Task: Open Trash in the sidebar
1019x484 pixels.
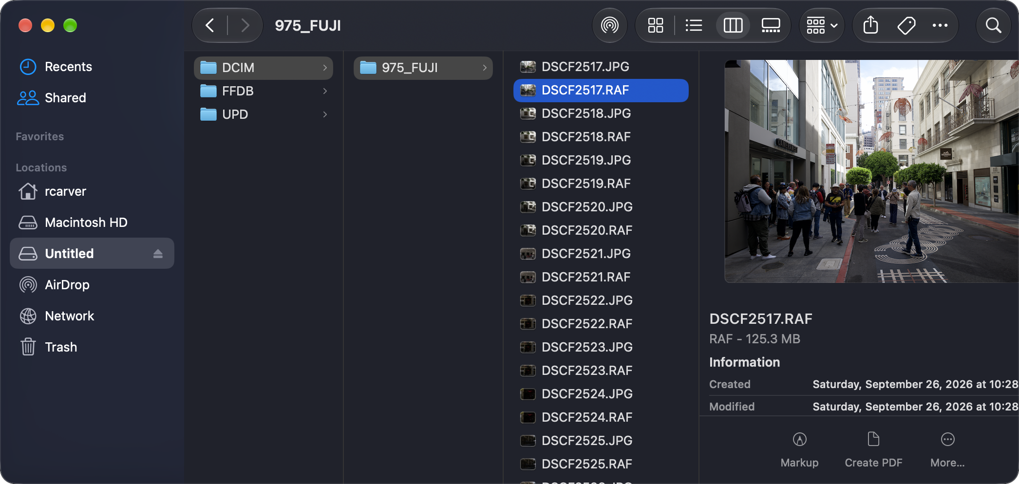Action: [92, 347]
